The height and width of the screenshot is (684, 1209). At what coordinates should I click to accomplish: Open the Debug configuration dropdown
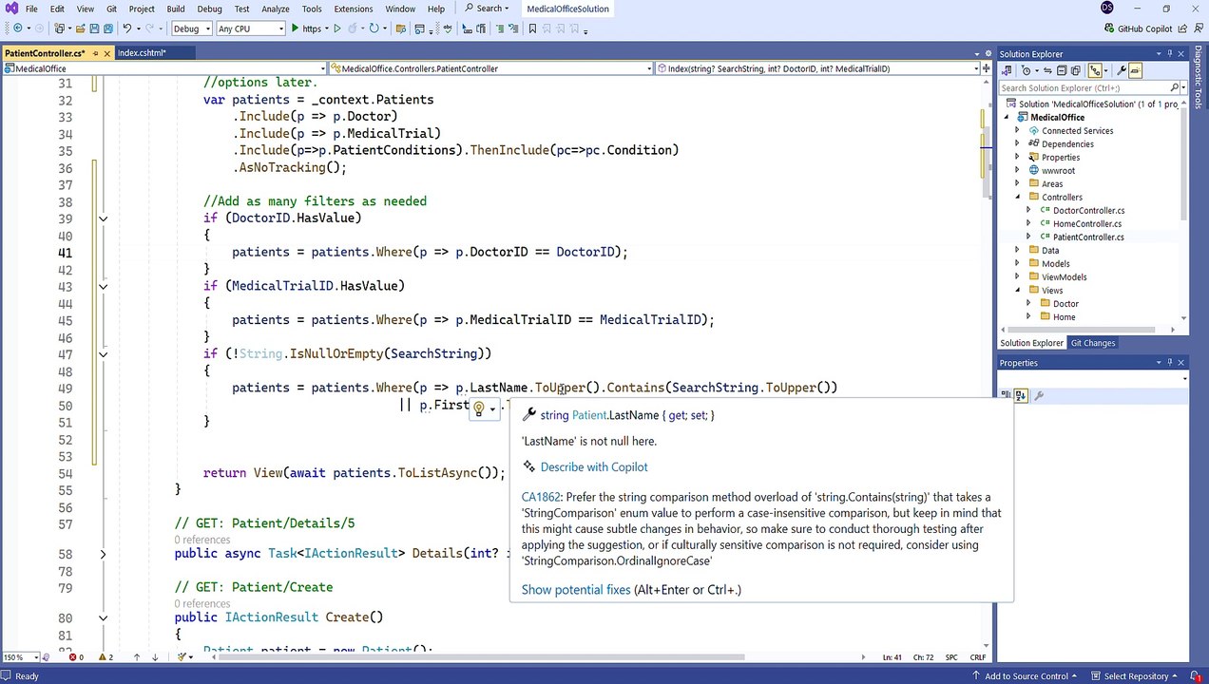click(x=208, y=28)
